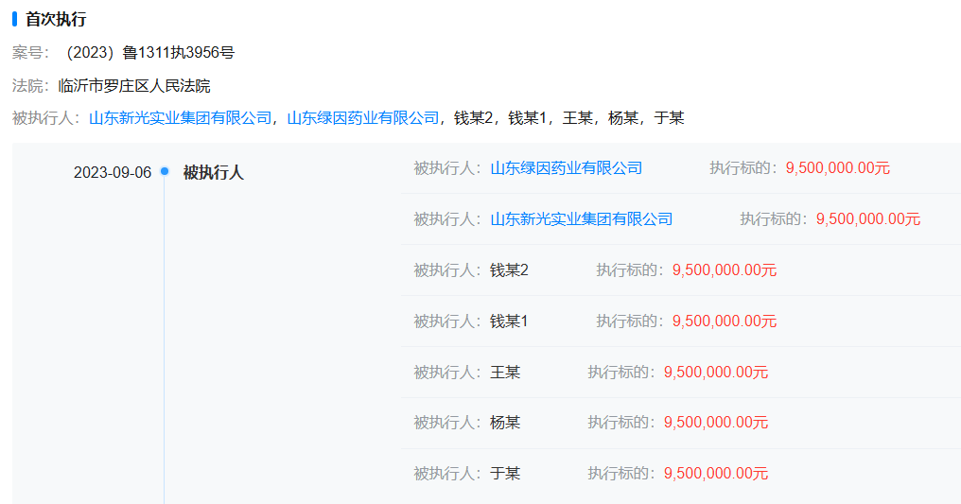
Task: Select the date 2023-09-06
Action: tap(113, 173)
